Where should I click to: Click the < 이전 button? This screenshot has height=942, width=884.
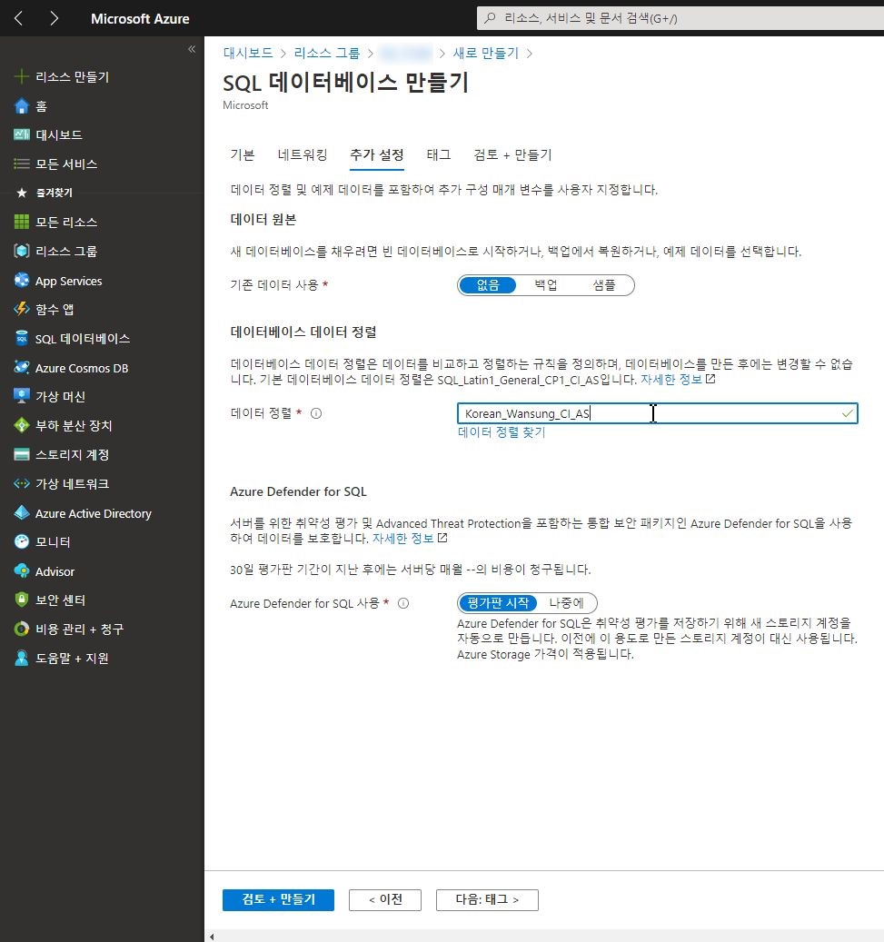385,899
